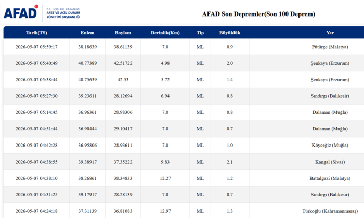Click the page title AFAD Son Depremler
This screenshot has height=218, width=364.
(258, 14)
